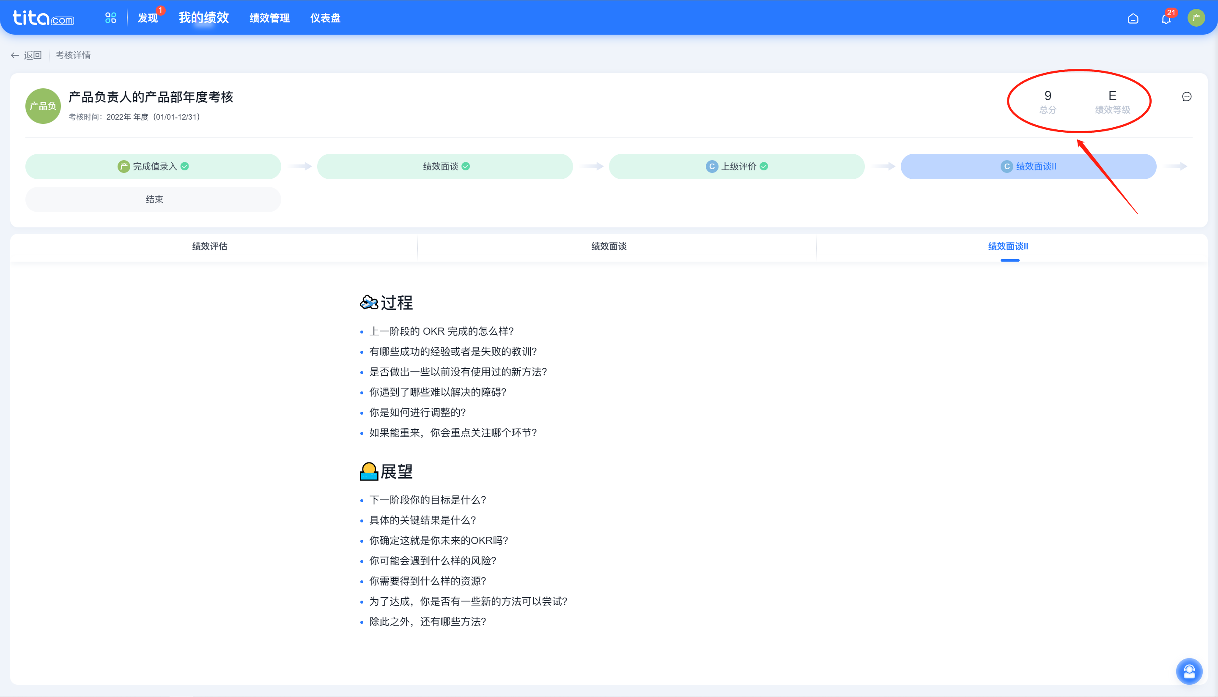This screenshot has height=697, width=1218.
Task: Click the assessment title 产品负责人的产品部年度考核
Action: point(151,97)
